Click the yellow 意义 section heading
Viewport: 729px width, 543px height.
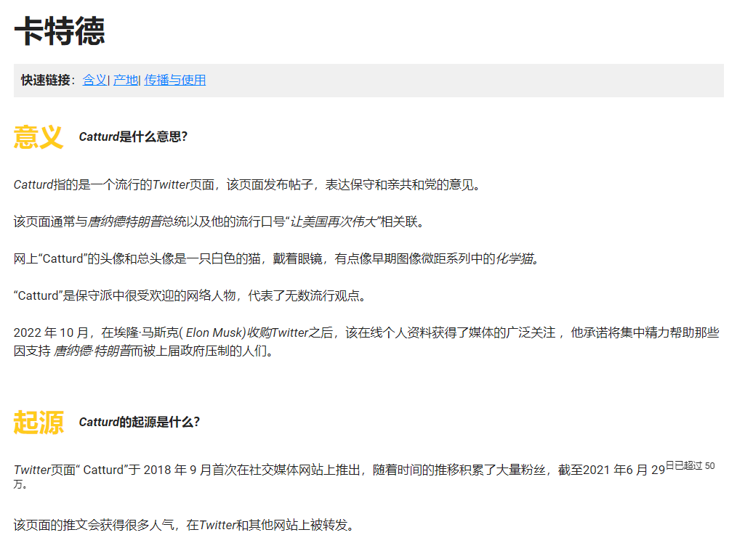(39, 136)
